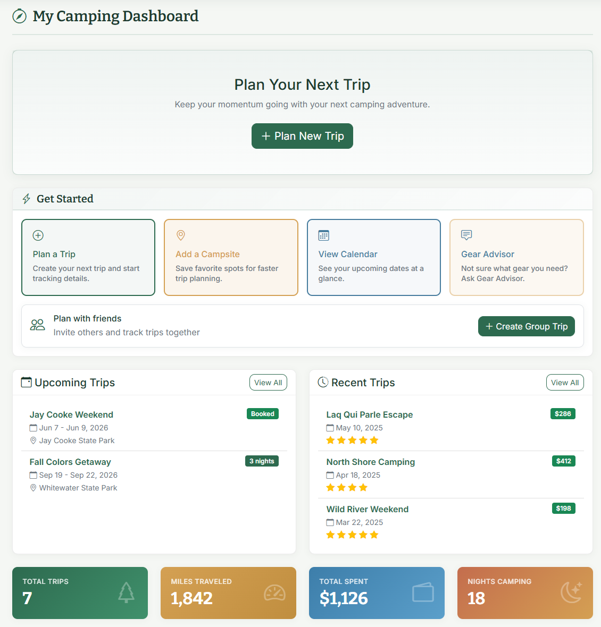Open View All for Upcoming Trips
Image resolution: width=601 pixels, height=627 pixels.
(x=268, y=383)
